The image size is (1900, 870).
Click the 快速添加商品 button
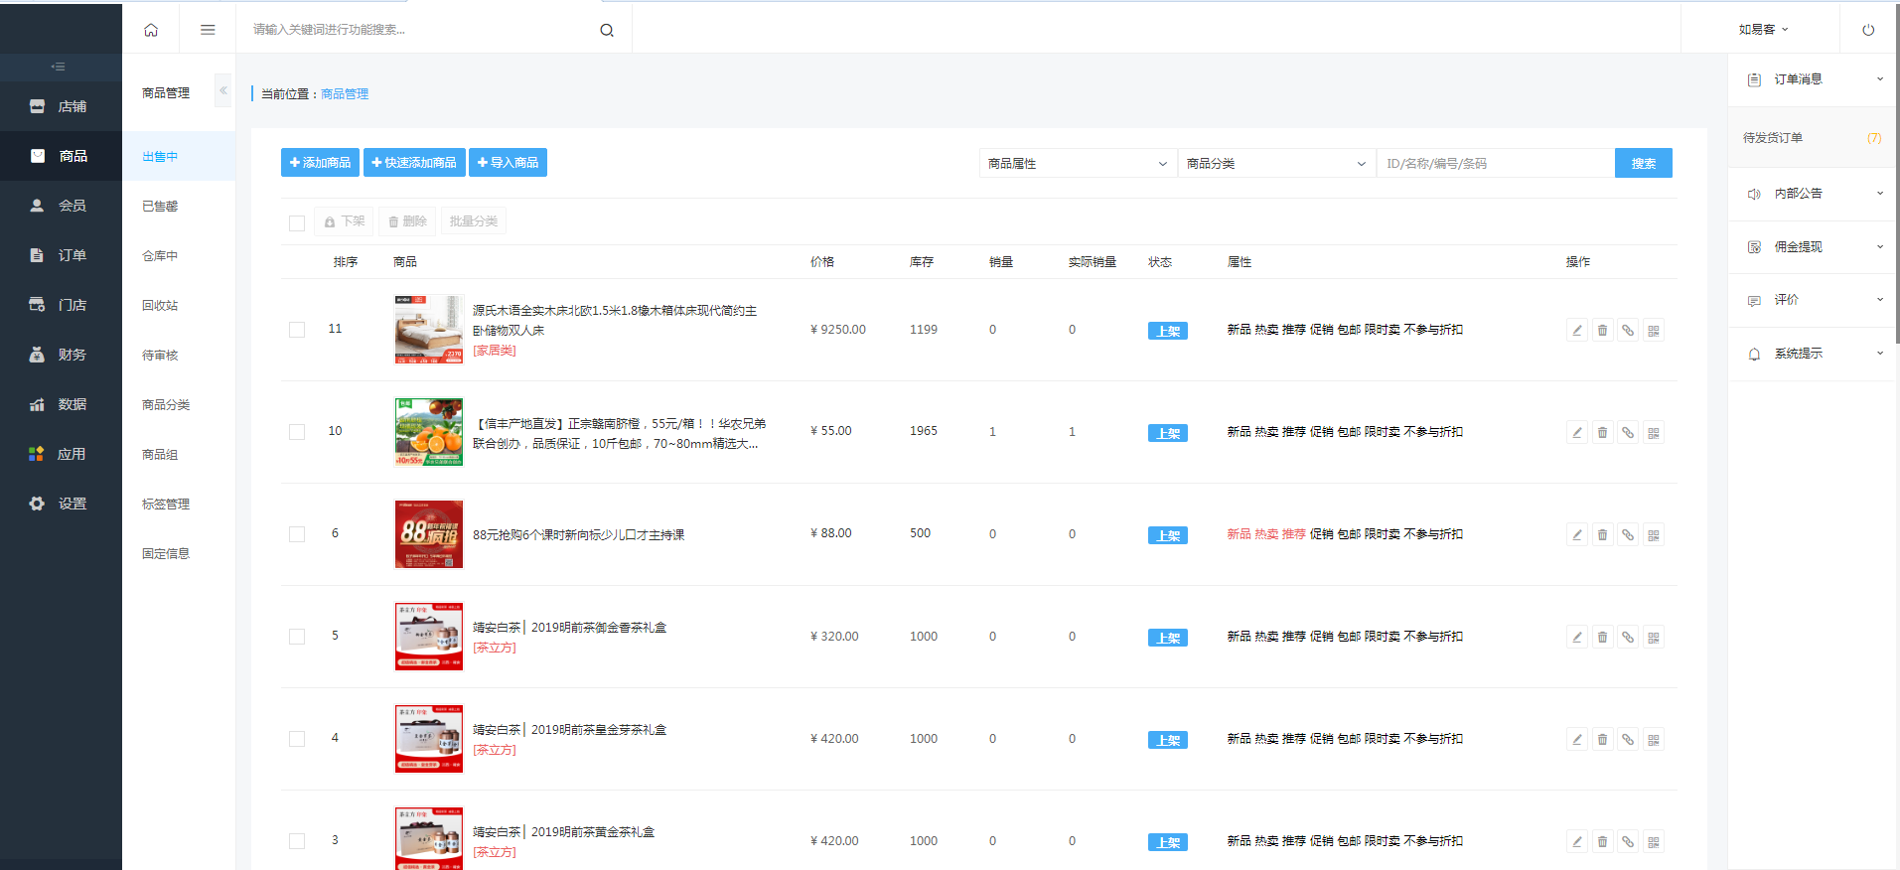click(x=414, y=163)
